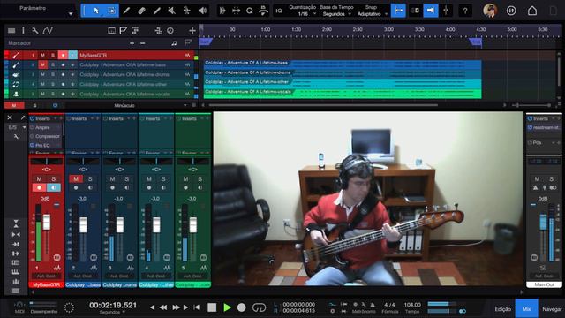Remove marker with the minus button
This screenshot has height=318, width=565.
coord(143,43)
